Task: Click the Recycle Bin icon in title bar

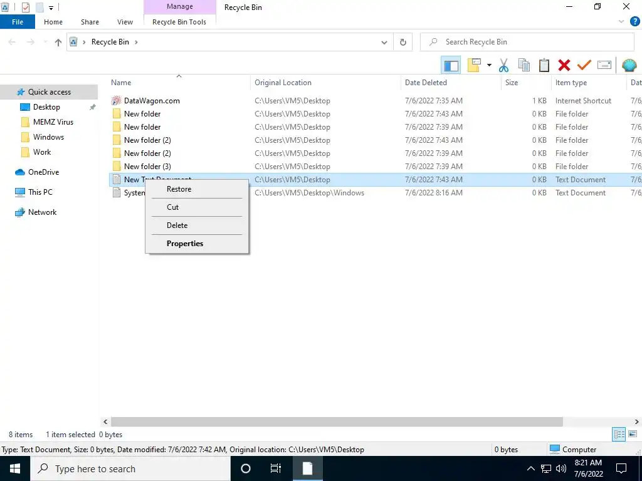Action: coord(5,8)
